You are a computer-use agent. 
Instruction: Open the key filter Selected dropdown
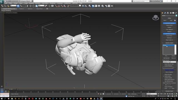(152, 94)
